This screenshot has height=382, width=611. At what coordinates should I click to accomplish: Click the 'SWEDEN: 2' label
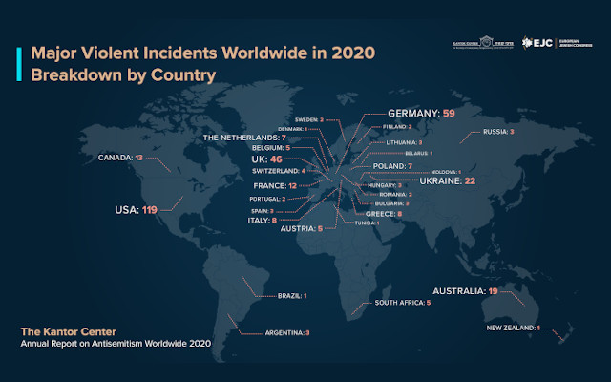point(309,120)
